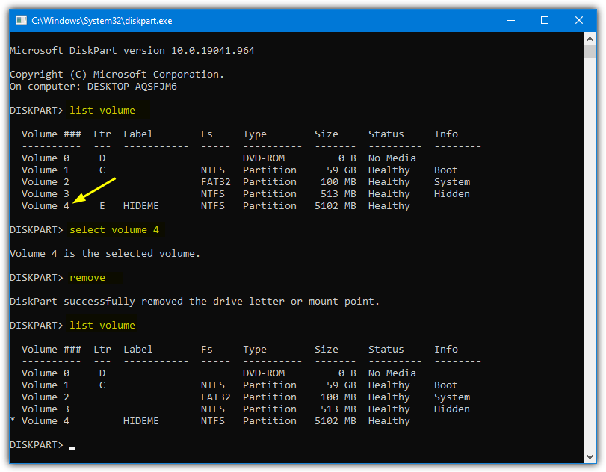The width and height of the screenshot is (606, 472).
Task: Click 'Volume 4' in first table
Action: [46, 206]
